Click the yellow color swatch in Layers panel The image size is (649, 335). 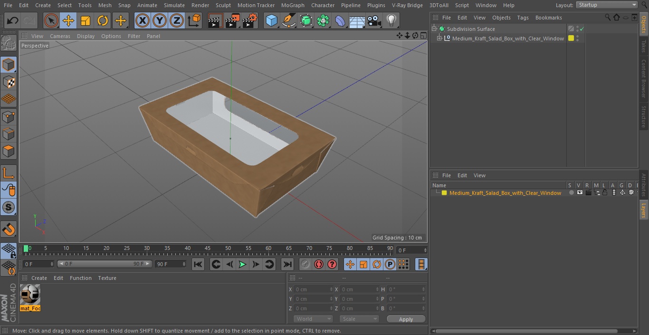coord(444,193)
